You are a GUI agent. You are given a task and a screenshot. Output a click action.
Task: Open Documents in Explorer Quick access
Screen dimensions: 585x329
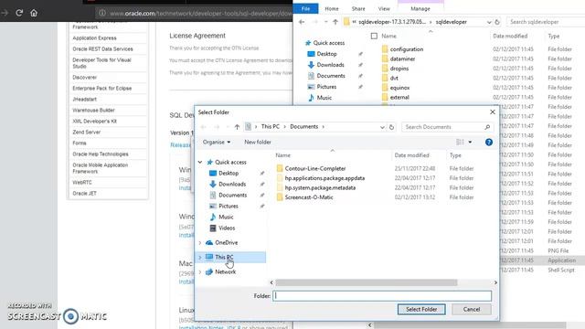[x=331, y=76]
